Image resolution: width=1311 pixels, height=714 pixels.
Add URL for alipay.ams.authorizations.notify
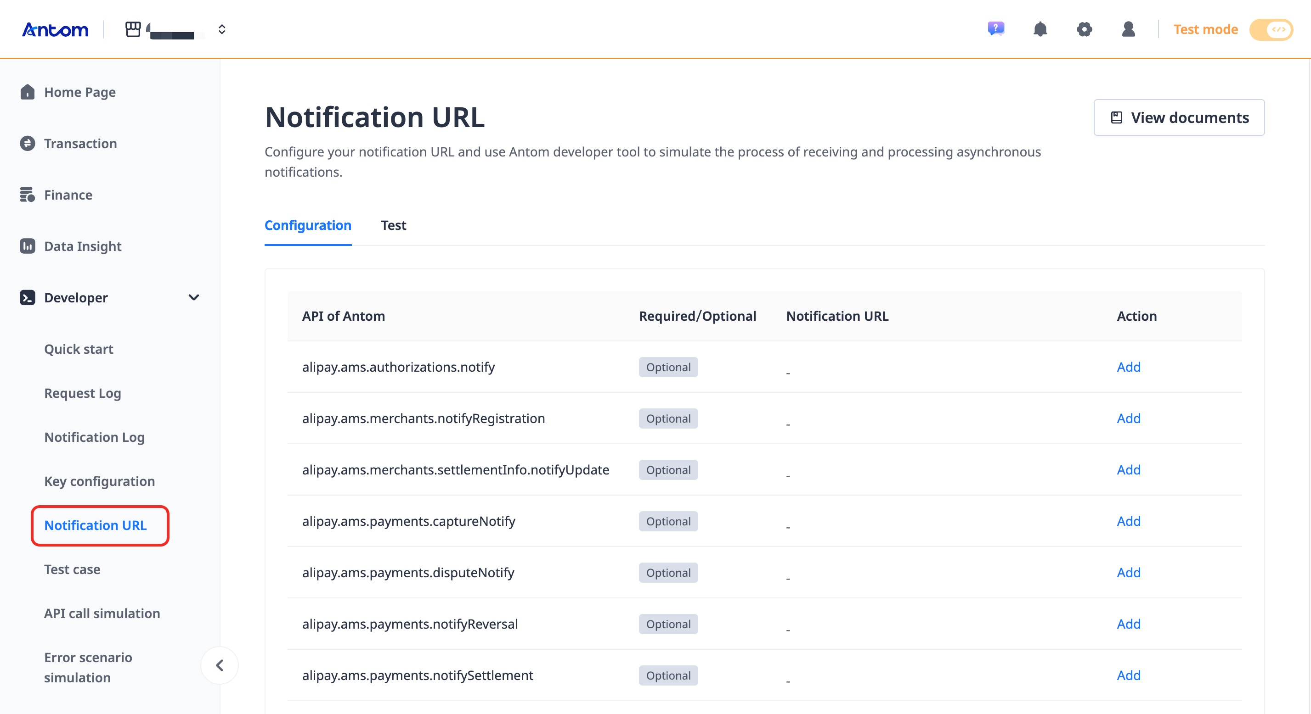point(1128,367)
